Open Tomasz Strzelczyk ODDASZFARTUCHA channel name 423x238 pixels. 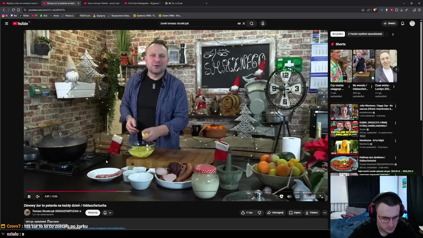(56, 211)
